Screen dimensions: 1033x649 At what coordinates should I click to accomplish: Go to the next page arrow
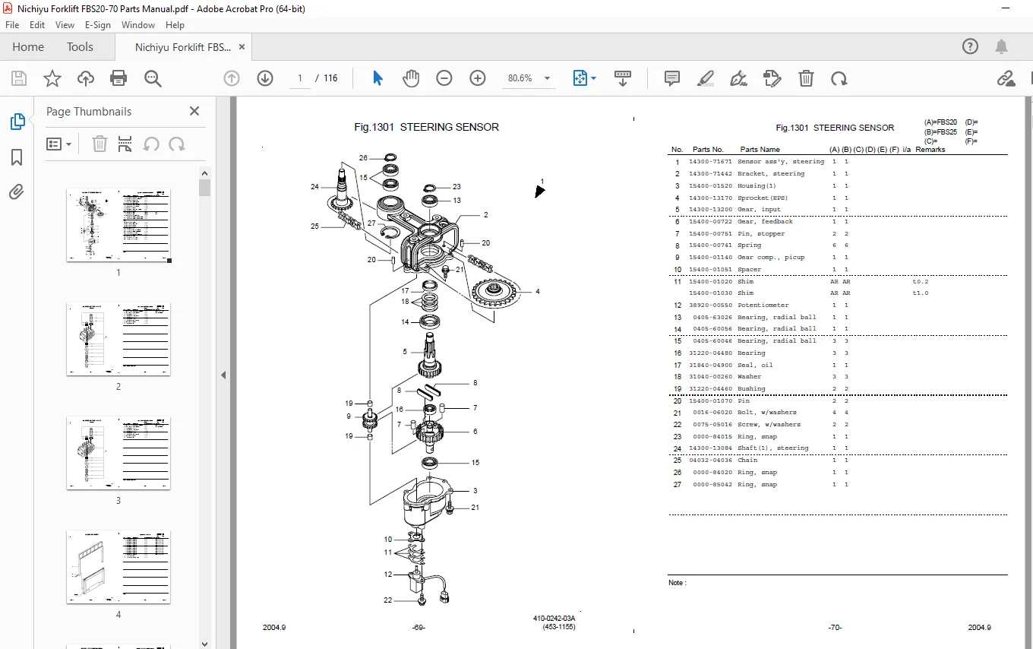coord(265,78)
